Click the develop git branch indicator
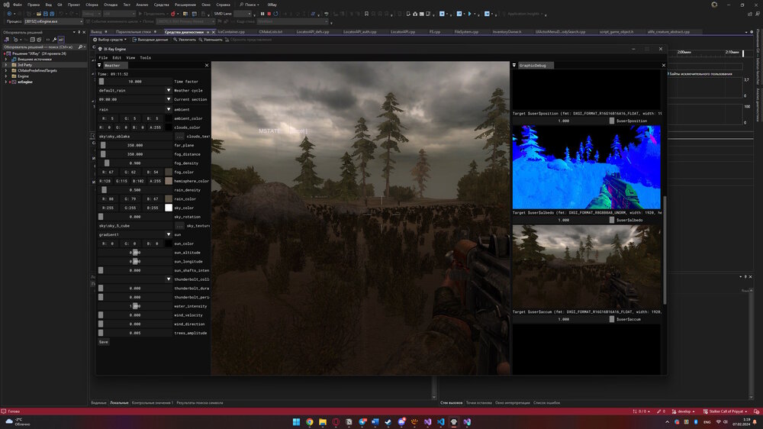The width and height of the screenshot is (763, 429). [683, 411]
